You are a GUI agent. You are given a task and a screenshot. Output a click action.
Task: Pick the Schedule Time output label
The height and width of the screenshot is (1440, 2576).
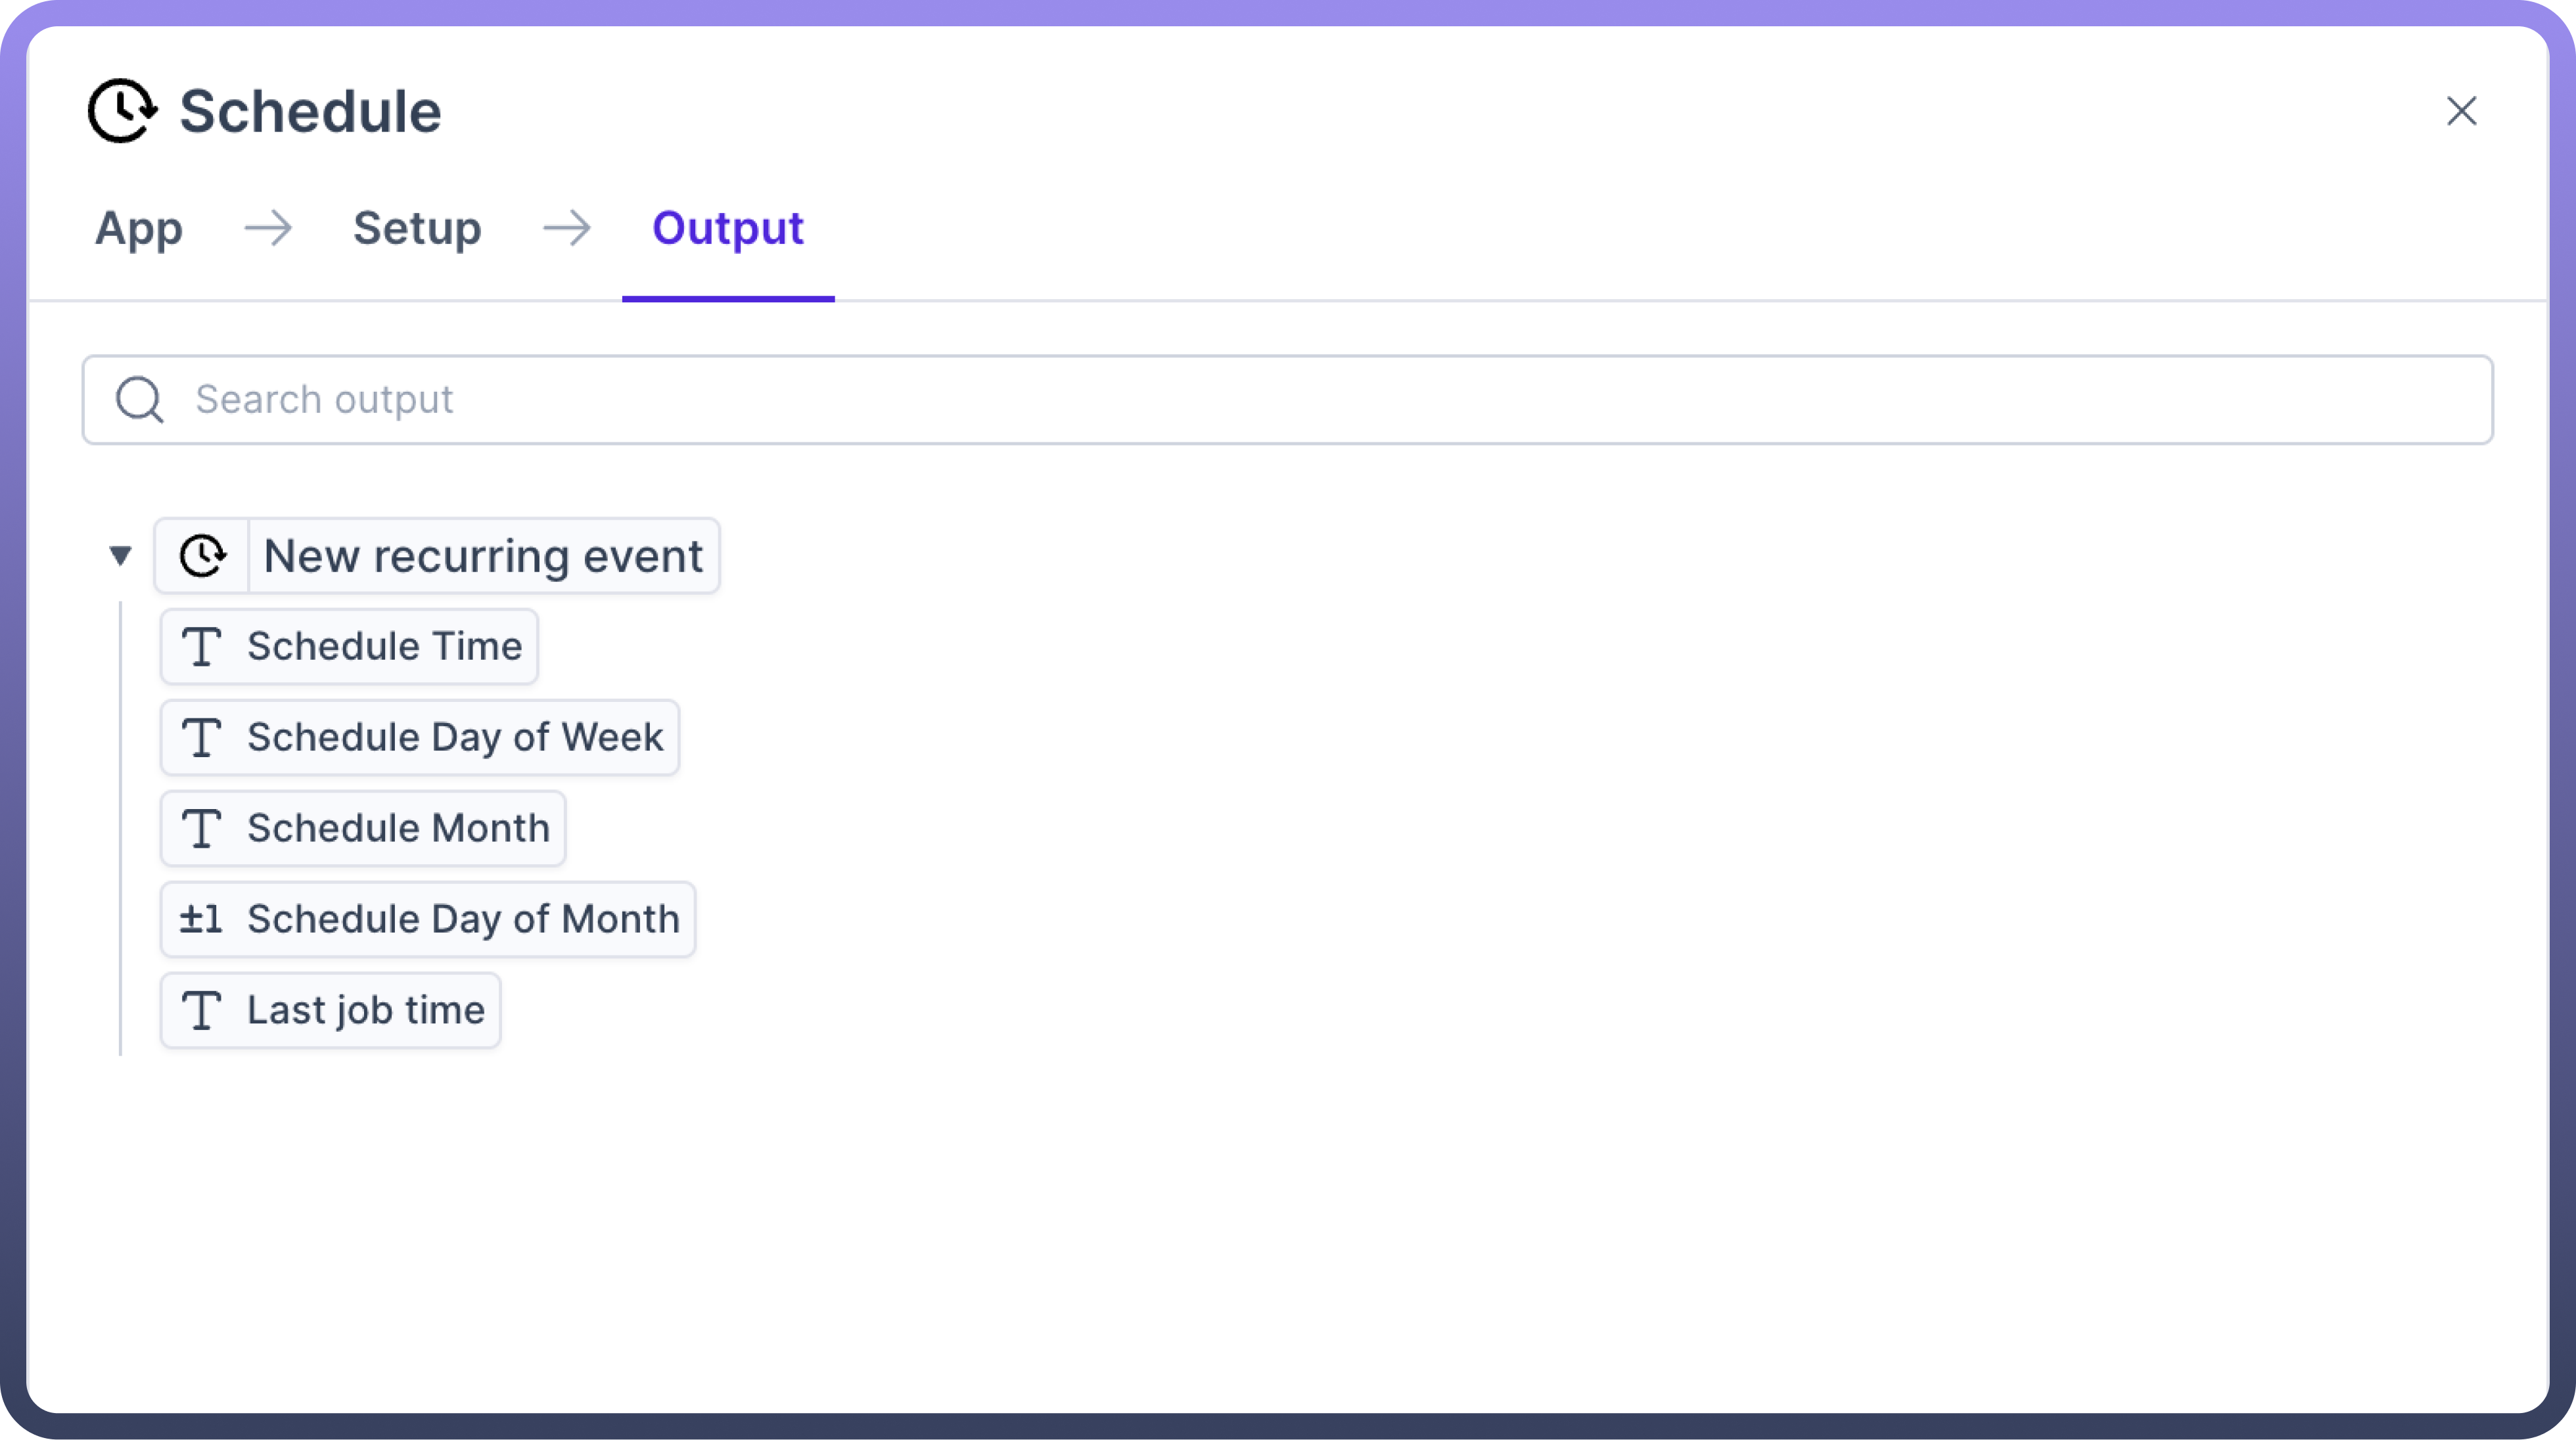click(385, 647)
